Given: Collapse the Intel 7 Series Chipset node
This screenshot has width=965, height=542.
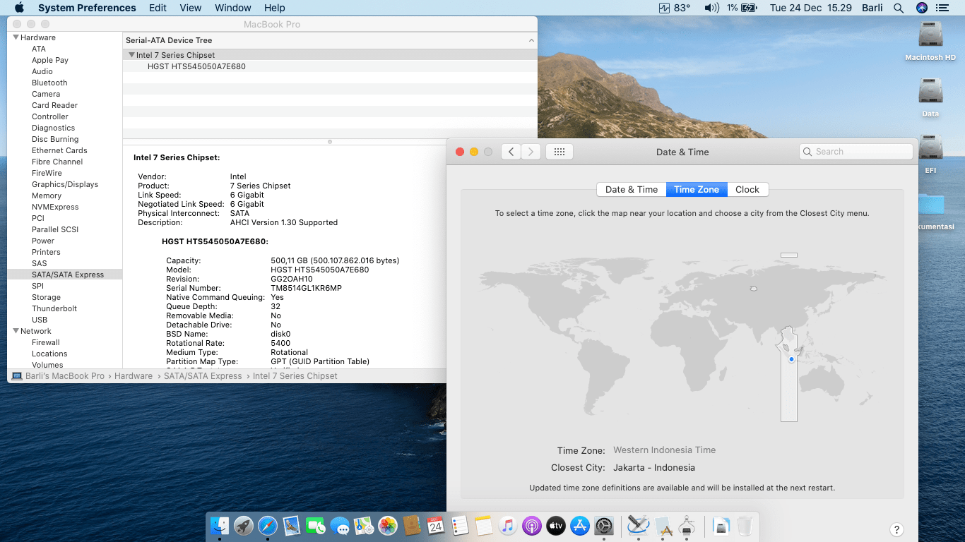Looking at the screenshot, I should 131,55.
